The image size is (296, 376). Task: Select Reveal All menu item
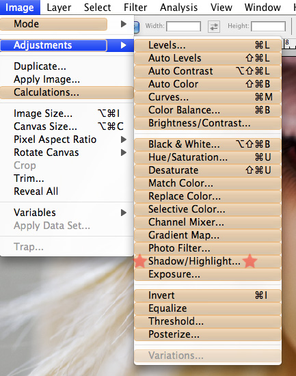pos(67,191)
